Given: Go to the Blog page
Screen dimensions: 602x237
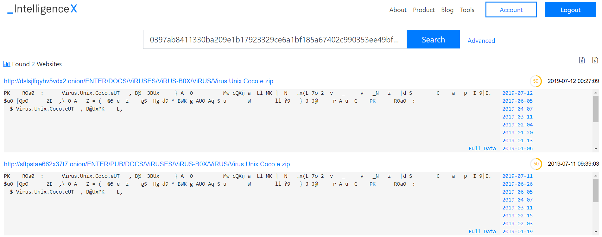Looking at the screenshot, I should tap(447, 10).
